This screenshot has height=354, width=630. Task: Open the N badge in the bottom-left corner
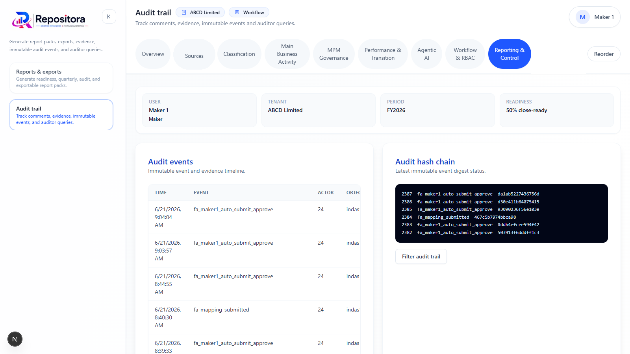[x=15, y=339]
